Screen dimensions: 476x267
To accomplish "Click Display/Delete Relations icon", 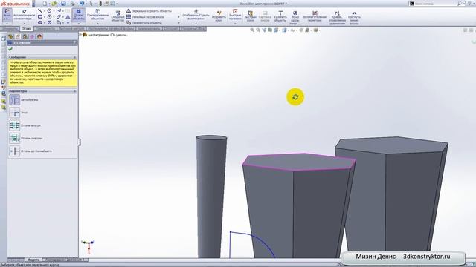I will point(196,11).
